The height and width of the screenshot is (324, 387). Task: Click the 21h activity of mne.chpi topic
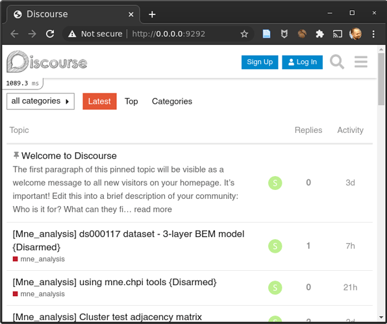tap(350, 287)
